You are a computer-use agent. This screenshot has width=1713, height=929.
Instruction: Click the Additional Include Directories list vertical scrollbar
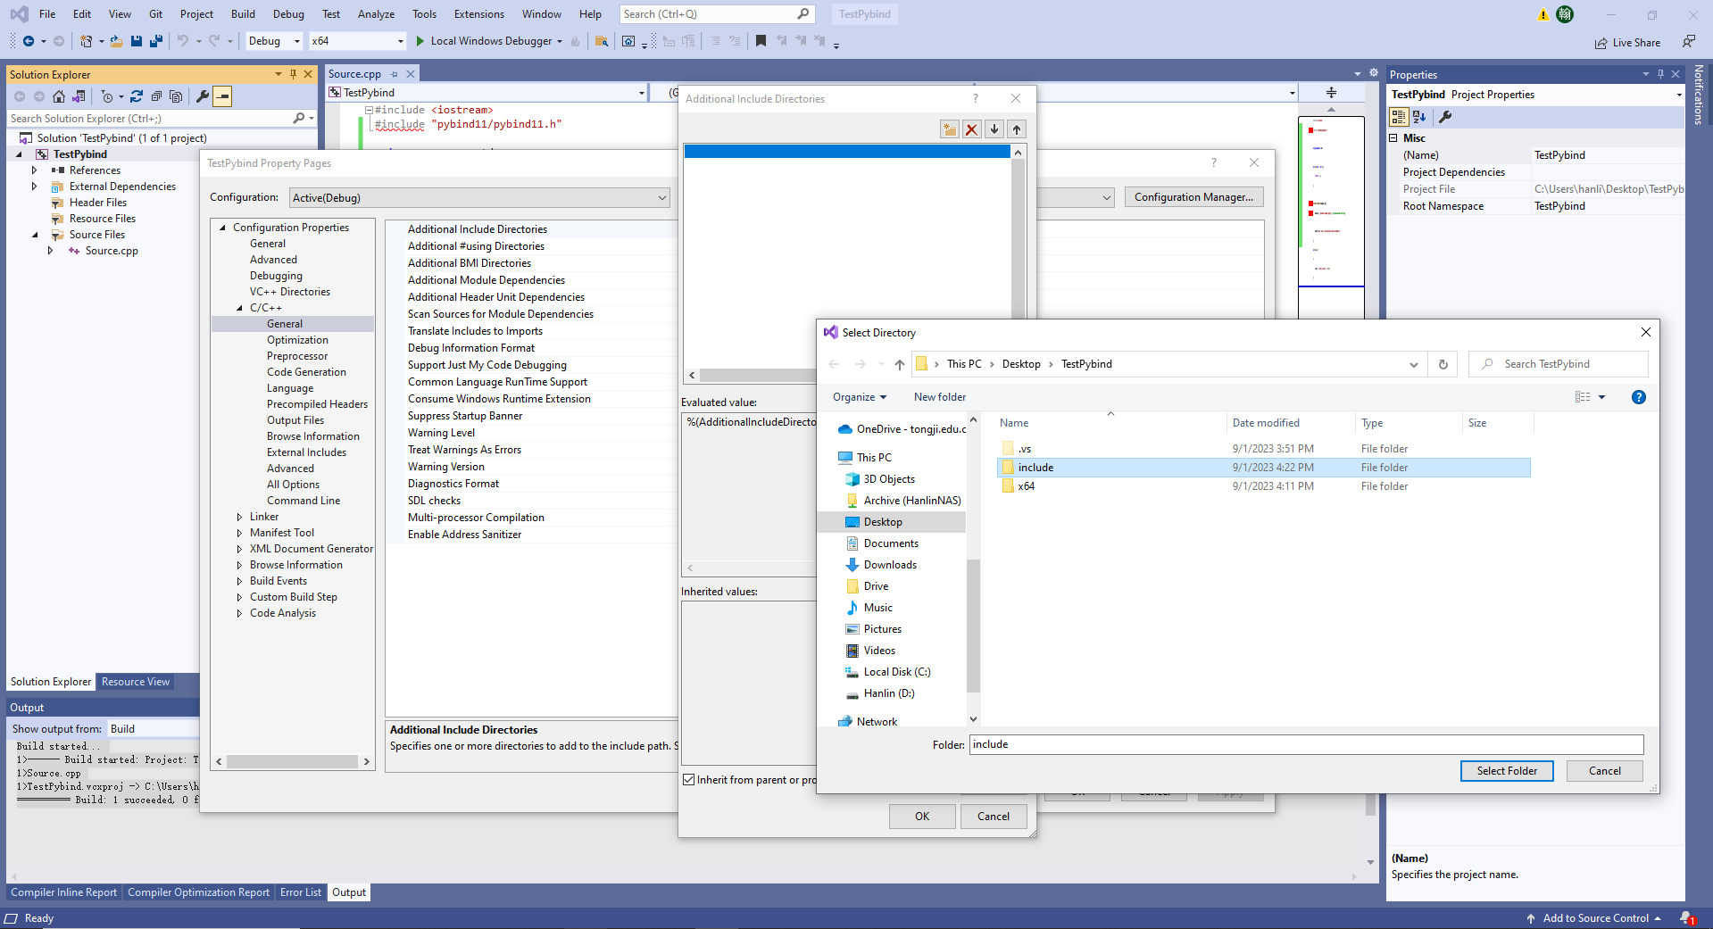tap(1018, 241)
